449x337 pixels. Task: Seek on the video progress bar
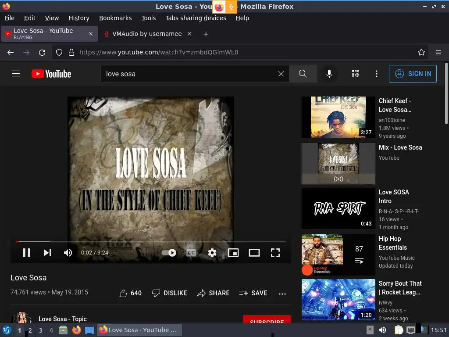point(151,242)
